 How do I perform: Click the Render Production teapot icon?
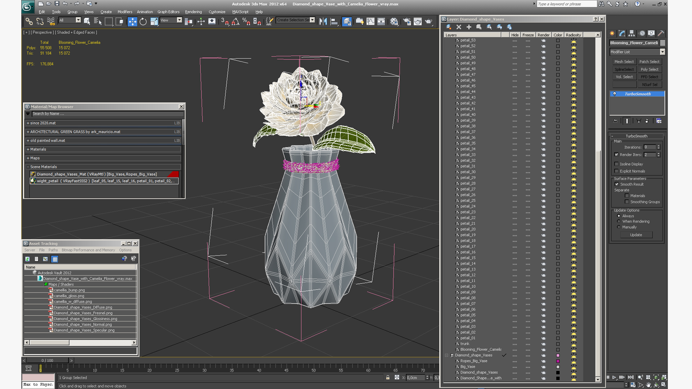[x=428, y=22]
